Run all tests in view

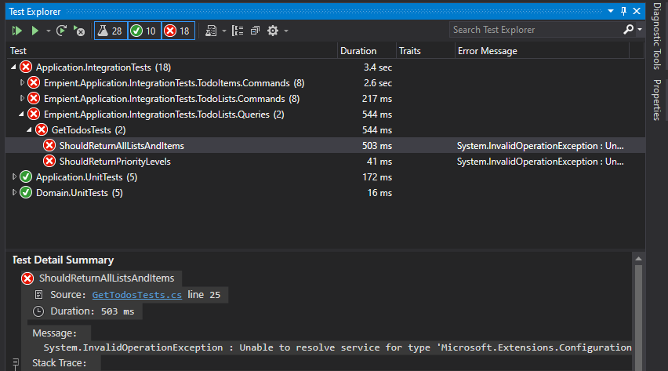pos(17,31)
